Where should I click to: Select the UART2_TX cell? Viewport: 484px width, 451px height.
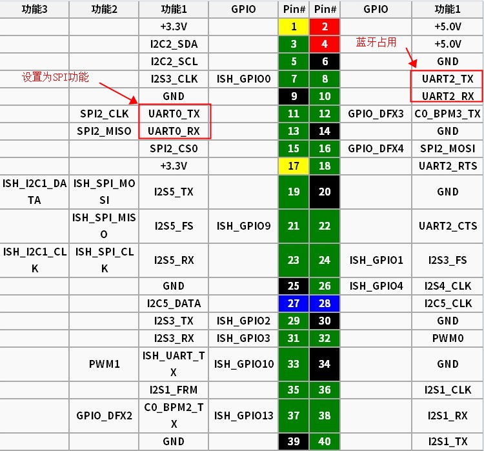447,79
